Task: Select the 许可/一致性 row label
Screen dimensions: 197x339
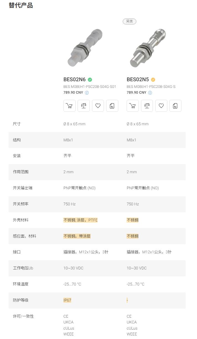Action: click(23, 316)
